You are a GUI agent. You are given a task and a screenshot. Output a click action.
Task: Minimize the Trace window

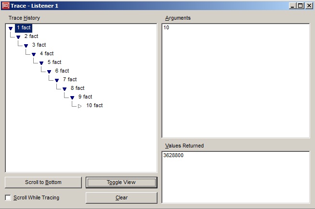(293, 5)
